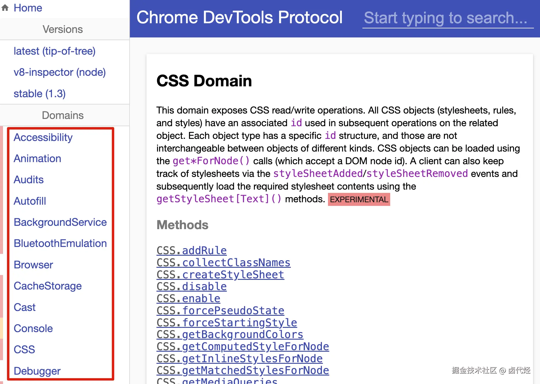Open the latest (tip-of-tree) version
Image resolution: width=540 pixels, height=384 pixels.
point(54,51)
